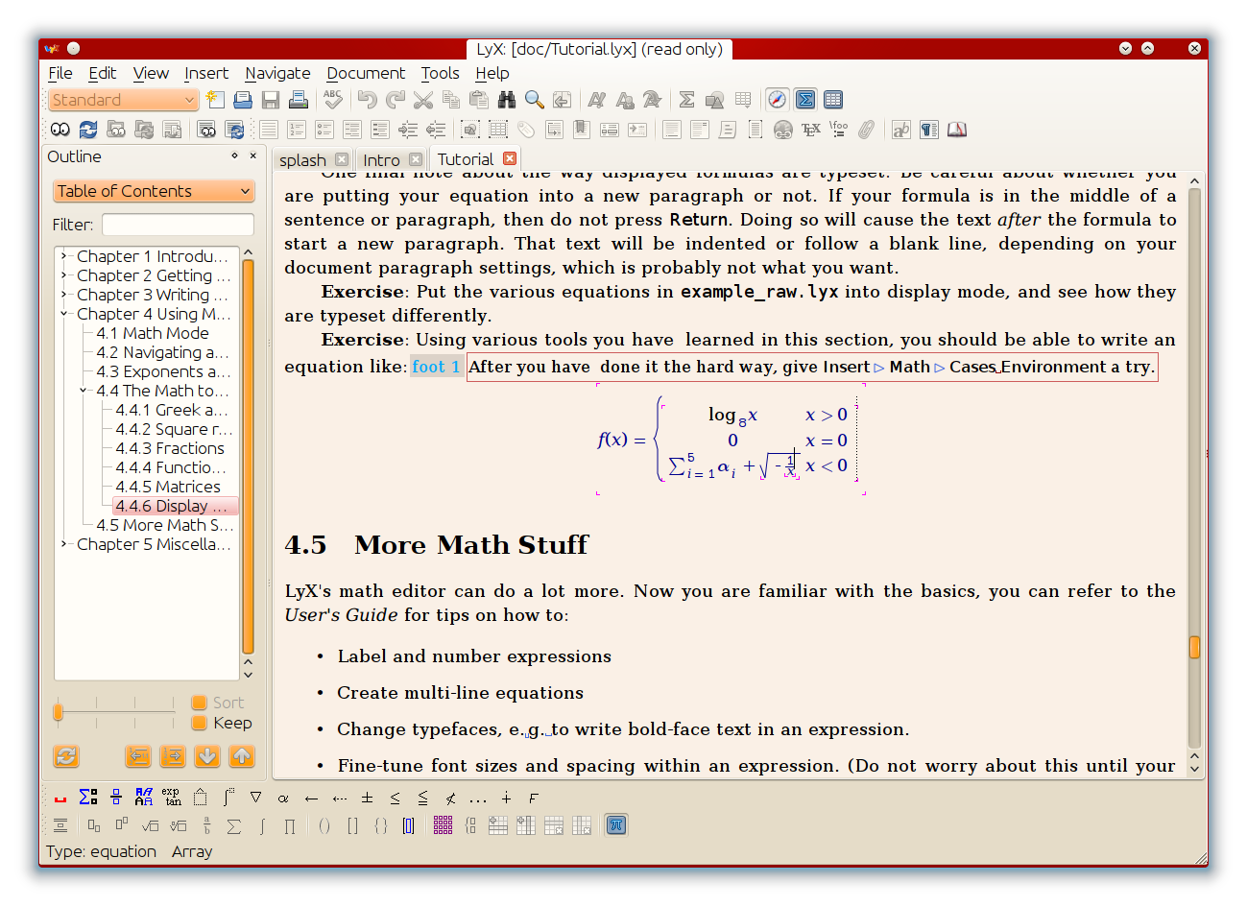Click the grayed integral sign icon
This screenshot has height=906, width=1247.
[262, 825]
